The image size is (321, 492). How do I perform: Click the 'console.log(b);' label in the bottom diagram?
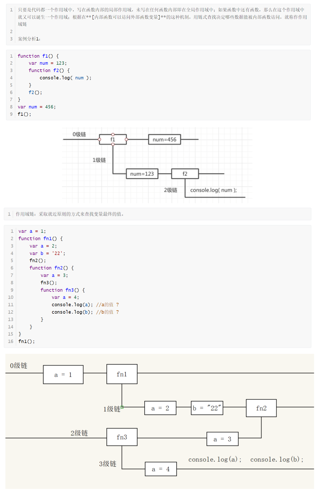coord(277,459)
